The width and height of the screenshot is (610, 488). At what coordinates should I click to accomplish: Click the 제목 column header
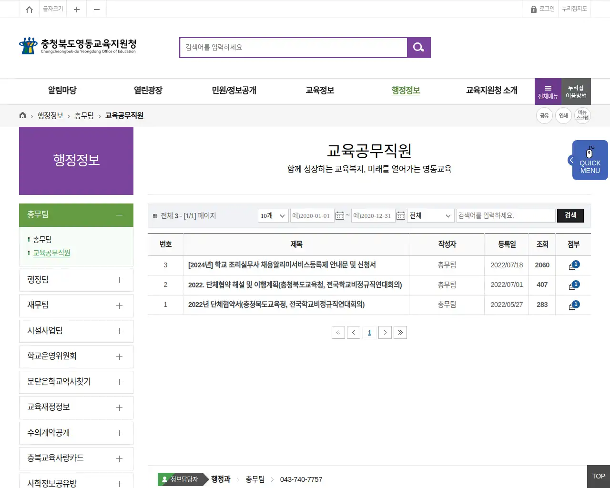(x=296, y=244)
